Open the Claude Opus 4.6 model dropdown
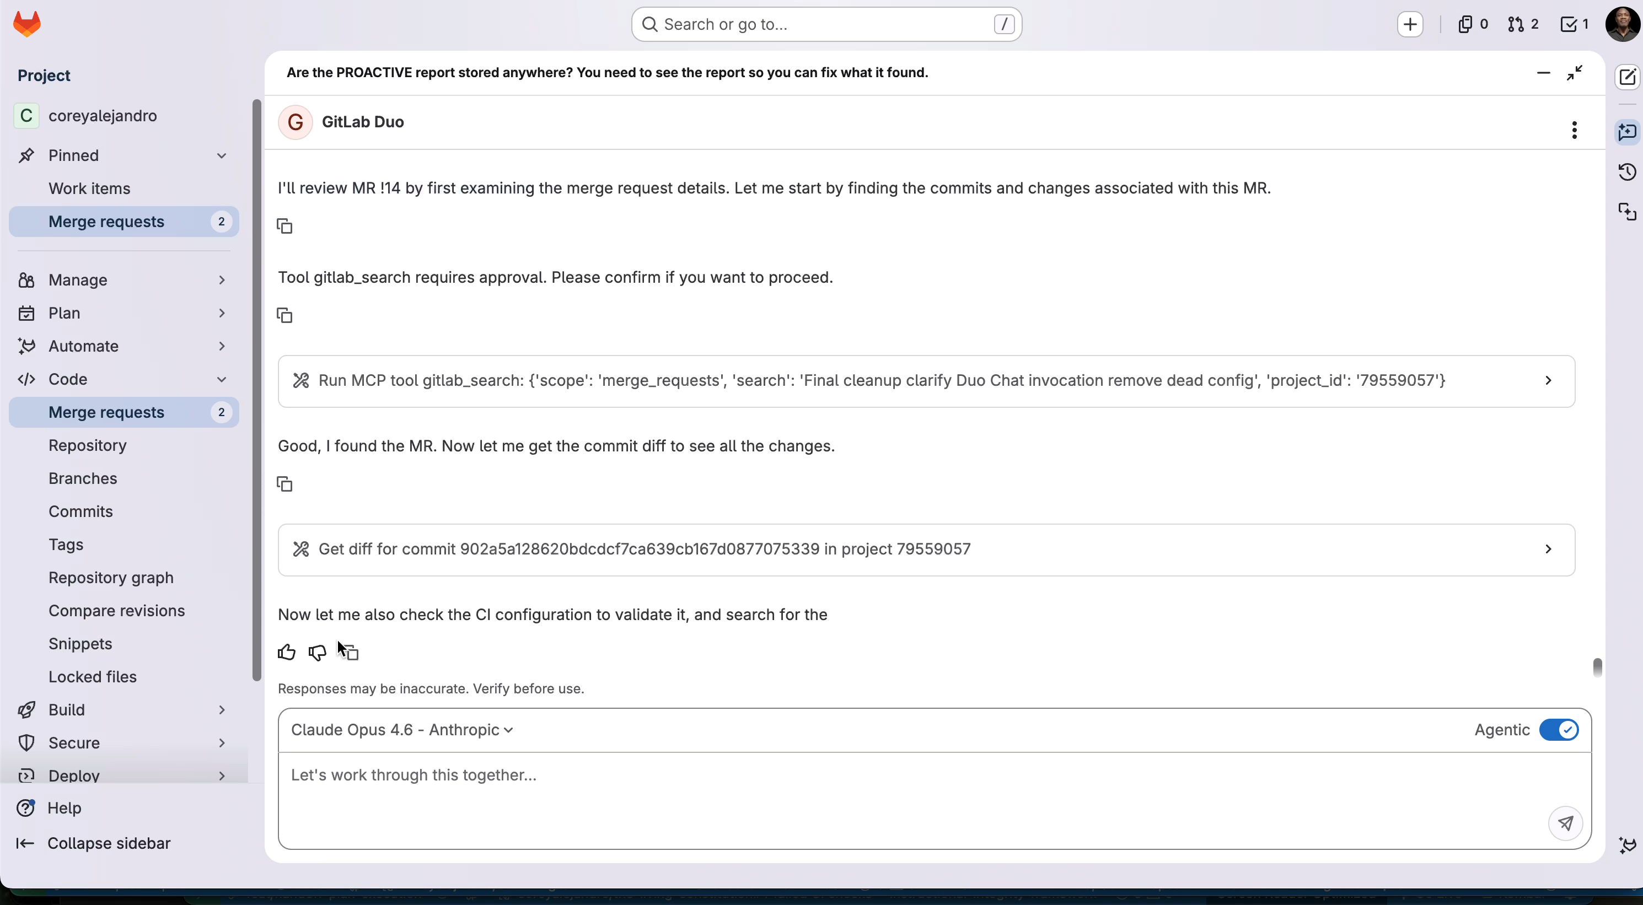This screenshot has height=905, width=1643. point(402,730)
